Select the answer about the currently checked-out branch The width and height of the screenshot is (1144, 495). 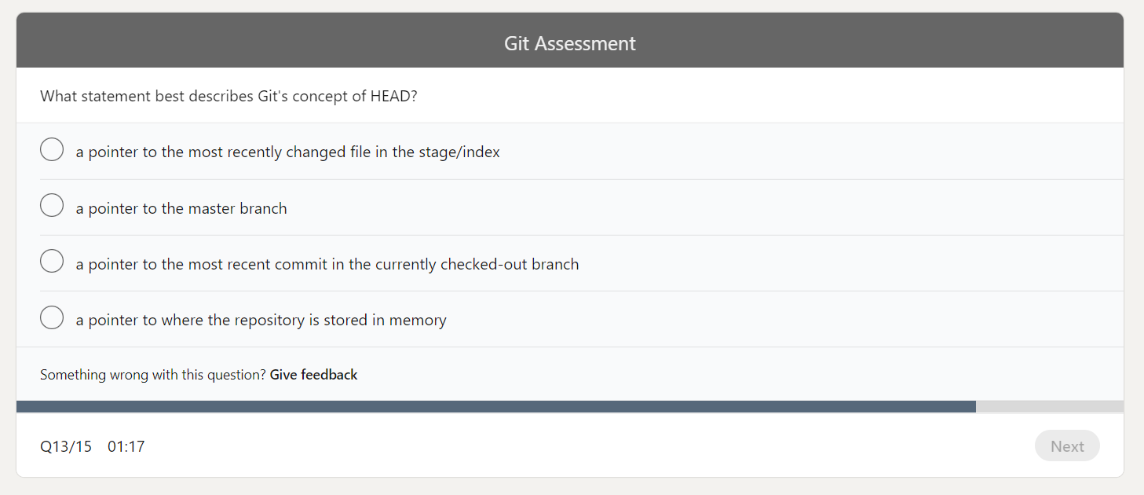point(327,264)
